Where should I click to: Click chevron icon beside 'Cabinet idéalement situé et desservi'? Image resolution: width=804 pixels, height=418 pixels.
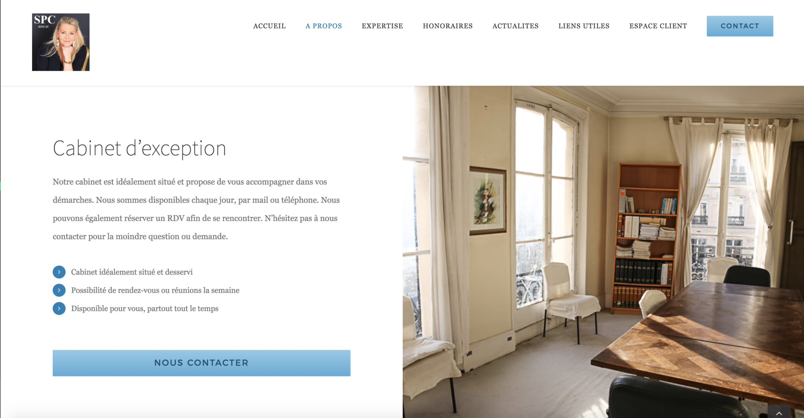[59, 272]
